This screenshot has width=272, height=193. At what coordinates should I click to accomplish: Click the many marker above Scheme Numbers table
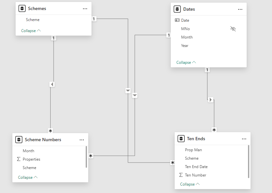(50, 131)
